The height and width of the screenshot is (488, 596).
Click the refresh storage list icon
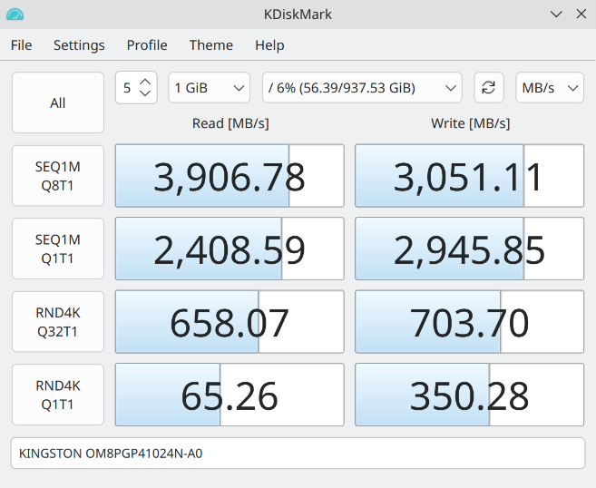488,88
